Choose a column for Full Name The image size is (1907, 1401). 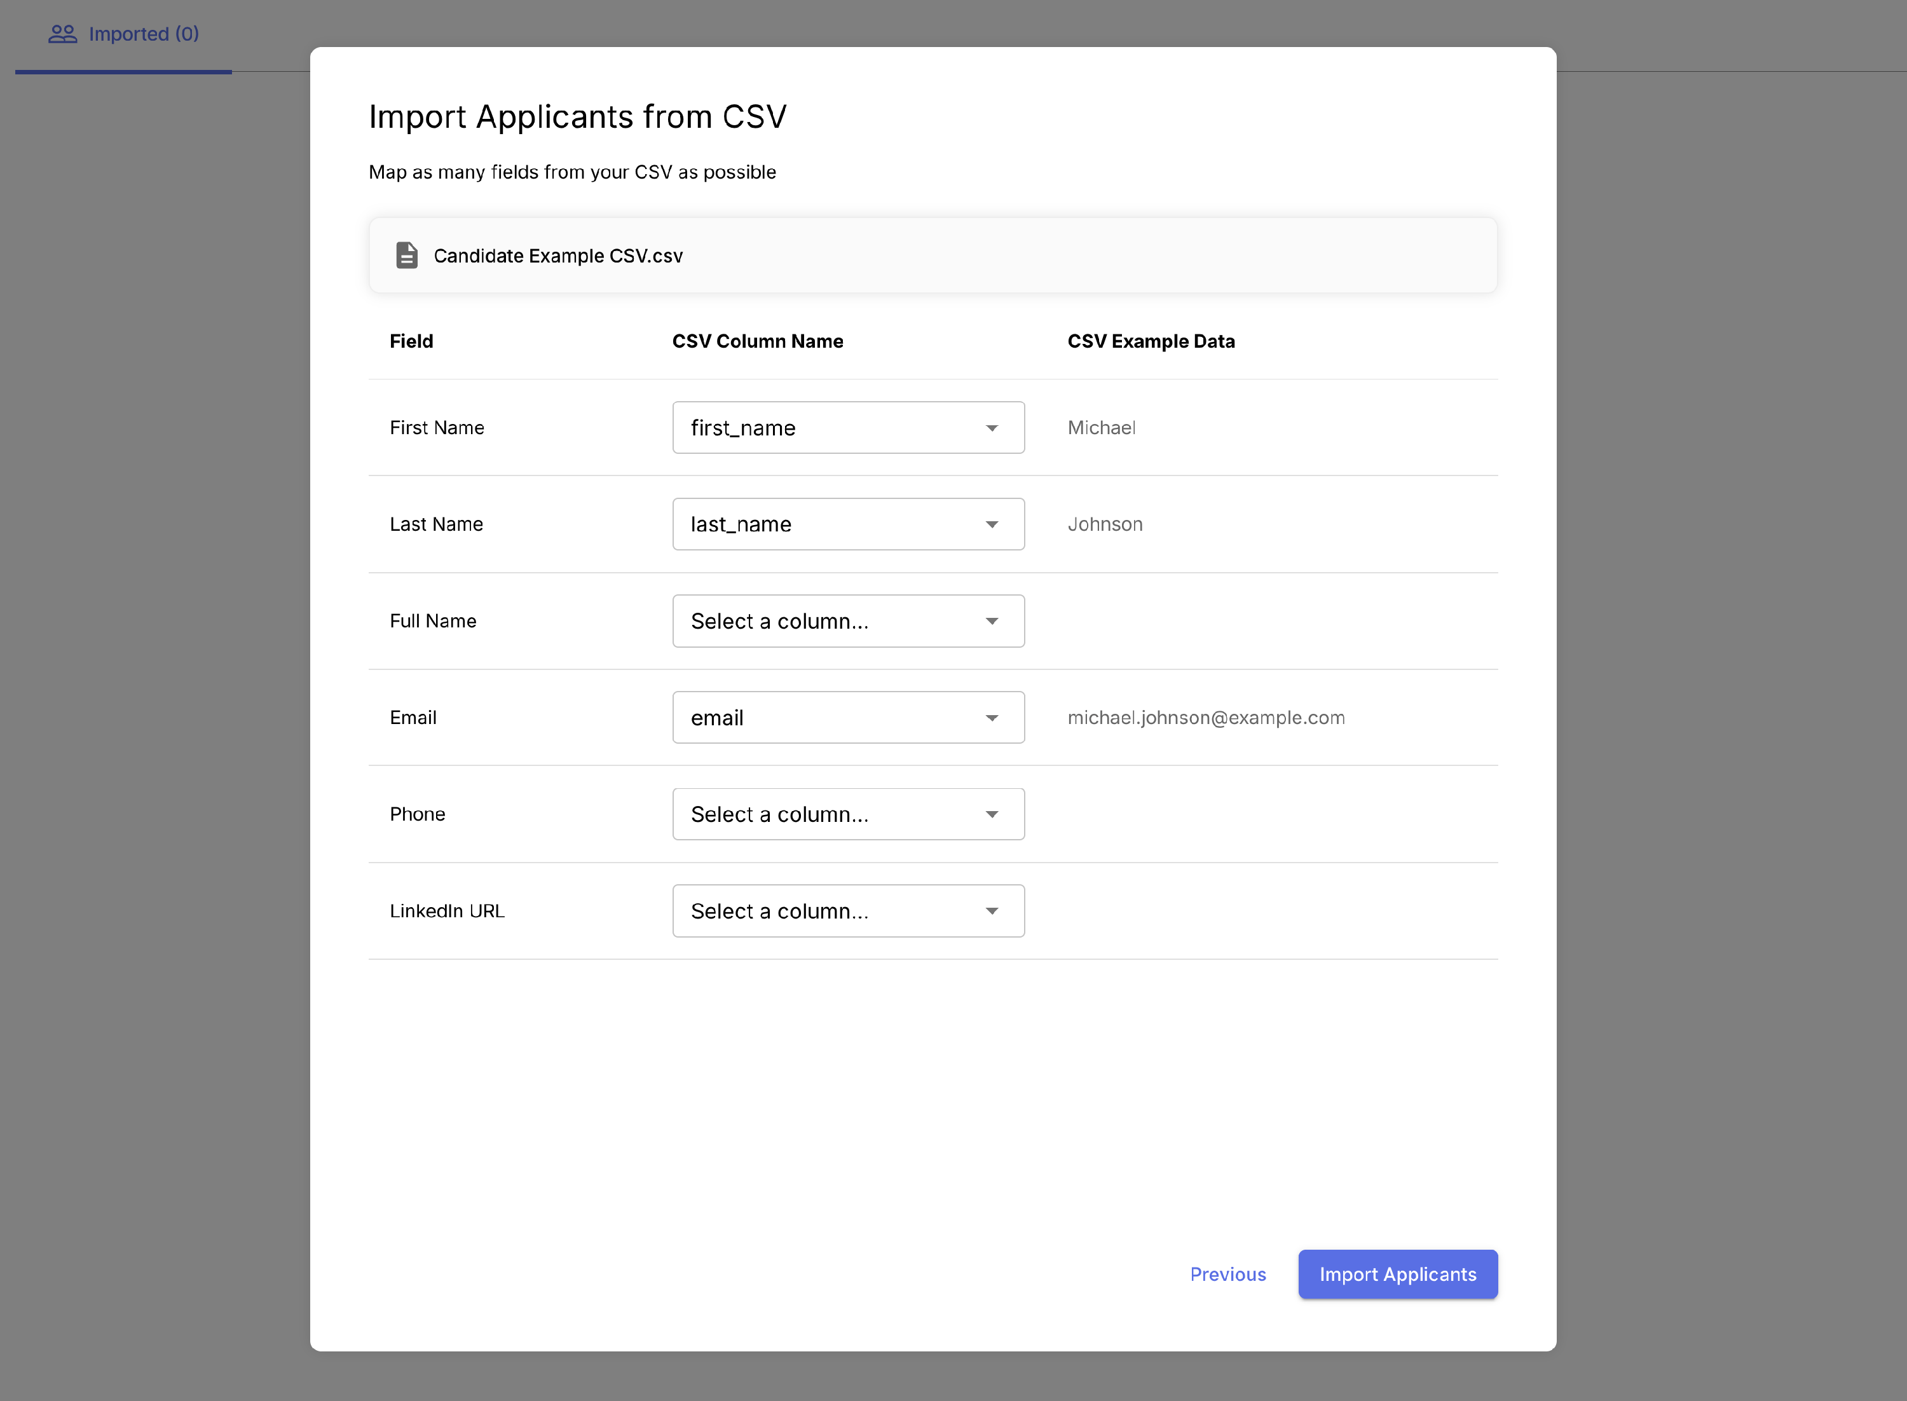click(847, 622)
